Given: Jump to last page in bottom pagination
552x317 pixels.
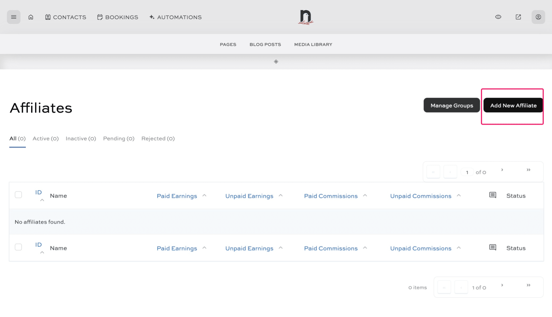Looking at the screenshot, I should pyautogui.click(x=528, y=285).
